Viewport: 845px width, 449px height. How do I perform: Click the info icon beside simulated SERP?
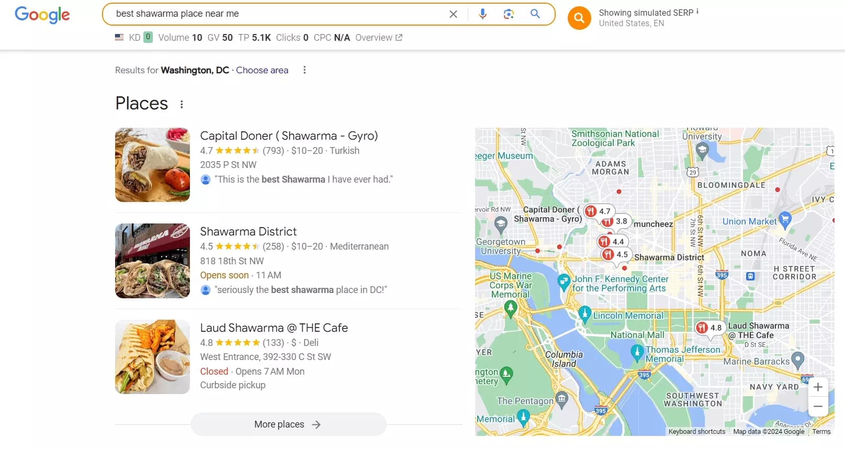click(x=697, y=11)
